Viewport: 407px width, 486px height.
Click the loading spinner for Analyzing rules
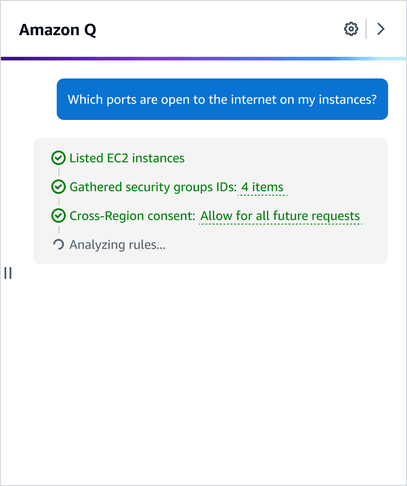[58, 244]
